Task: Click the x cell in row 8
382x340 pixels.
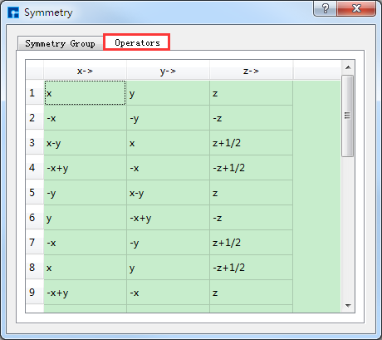Action: coord(85,267)
